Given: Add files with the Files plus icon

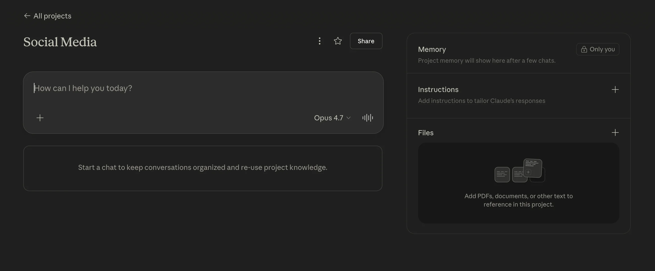Looking at the screenshot, I should click(615, 132).
